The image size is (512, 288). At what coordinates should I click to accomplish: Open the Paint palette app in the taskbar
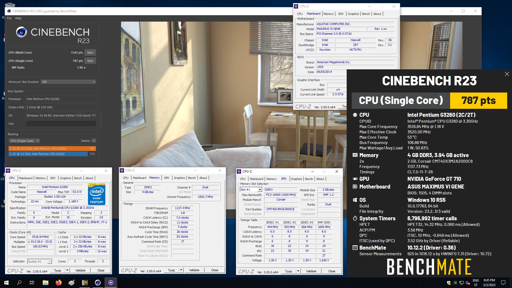[71, 283]
